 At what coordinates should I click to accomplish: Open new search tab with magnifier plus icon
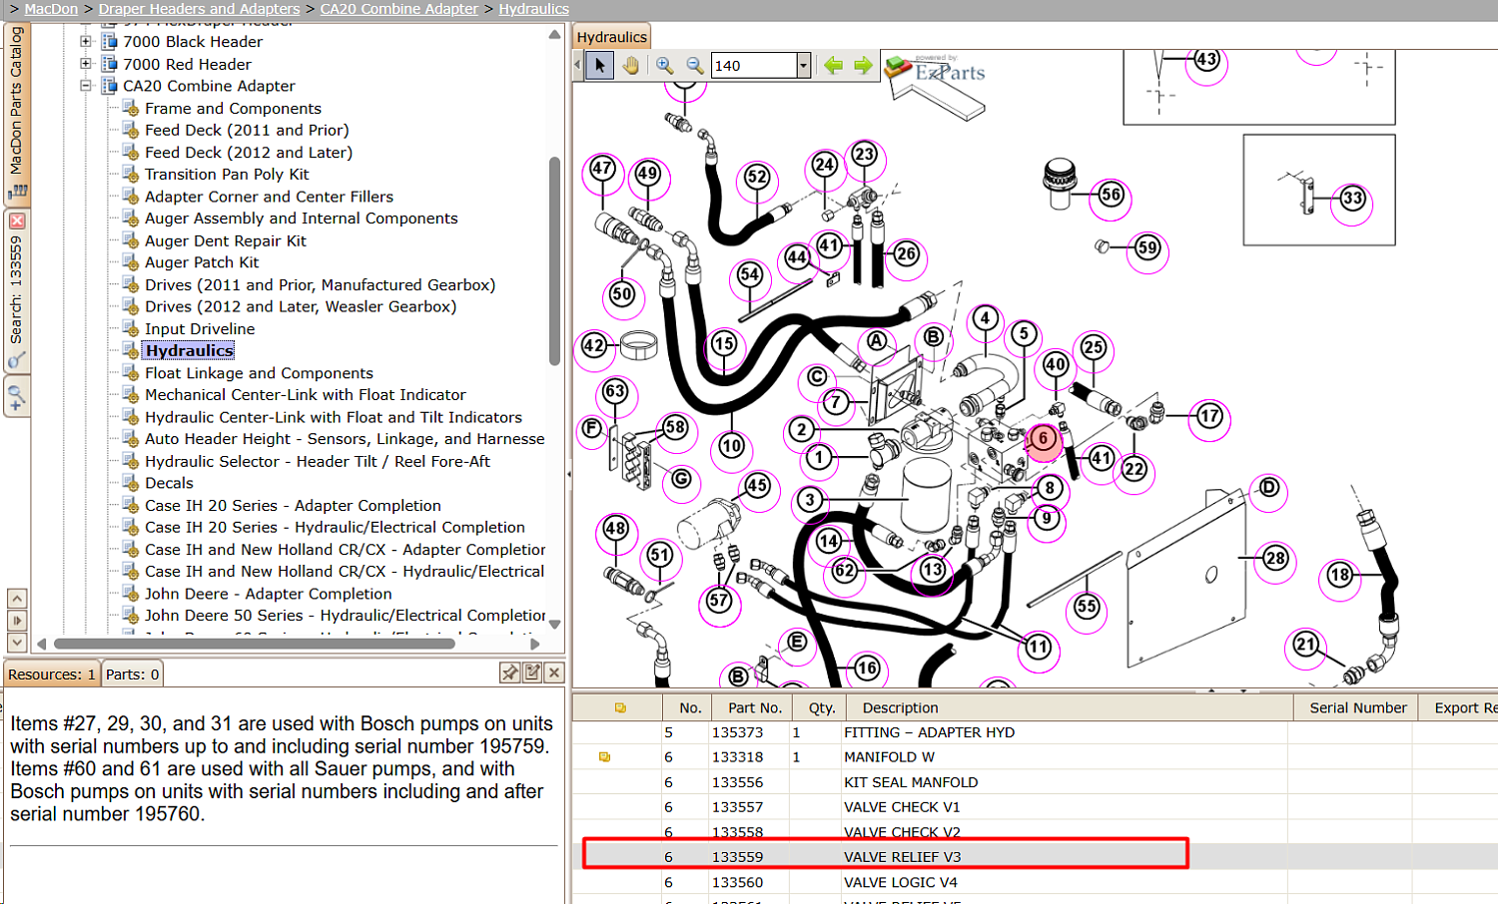click(17, 399)
